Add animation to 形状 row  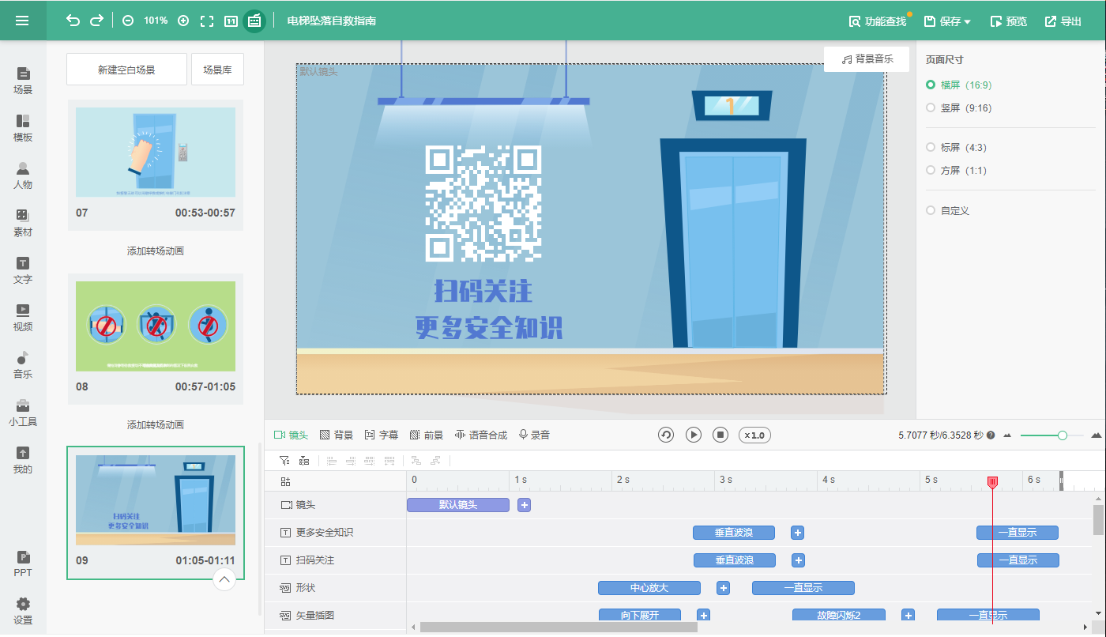(723, 588)
